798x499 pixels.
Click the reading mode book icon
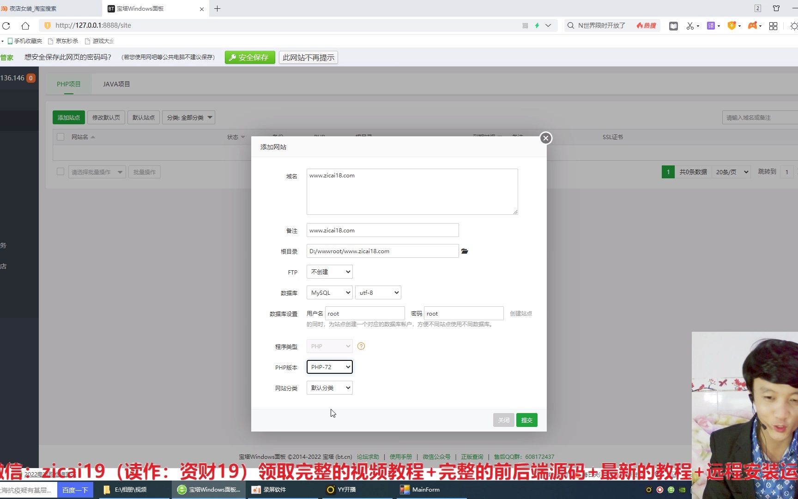(x=673, y=25)
